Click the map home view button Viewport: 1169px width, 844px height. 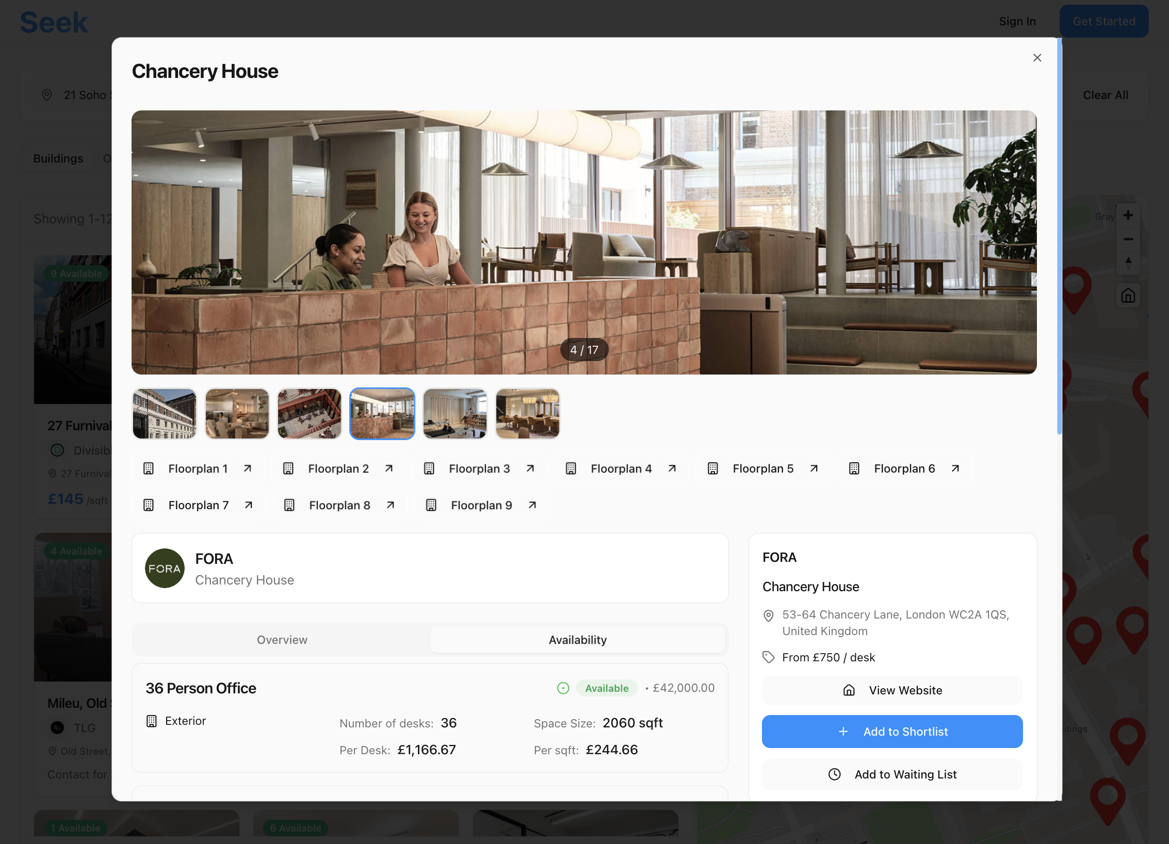pos(1128,296)
